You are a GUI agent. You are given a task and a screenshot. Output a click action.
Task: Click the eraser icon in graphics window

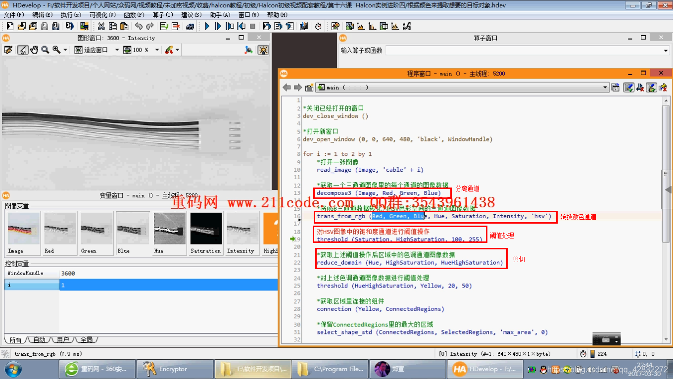pos(8,49)
